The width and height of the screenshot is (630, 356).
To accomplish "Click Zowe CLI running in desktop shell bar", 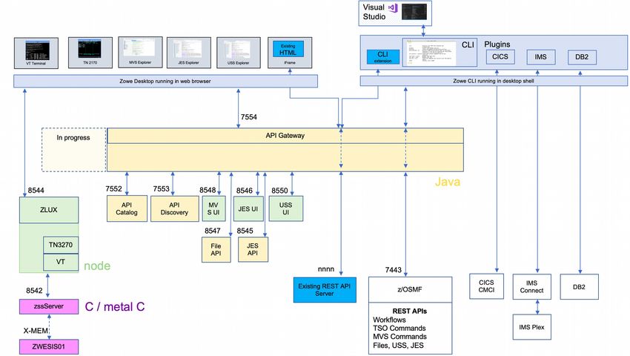I will tap(494, 81).
